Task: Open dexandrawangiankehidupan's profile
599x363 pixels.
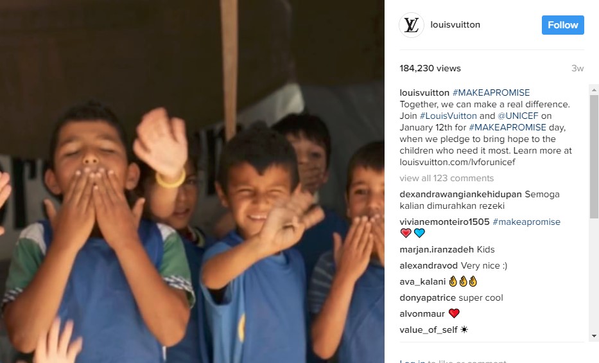Action: (460, 194)
